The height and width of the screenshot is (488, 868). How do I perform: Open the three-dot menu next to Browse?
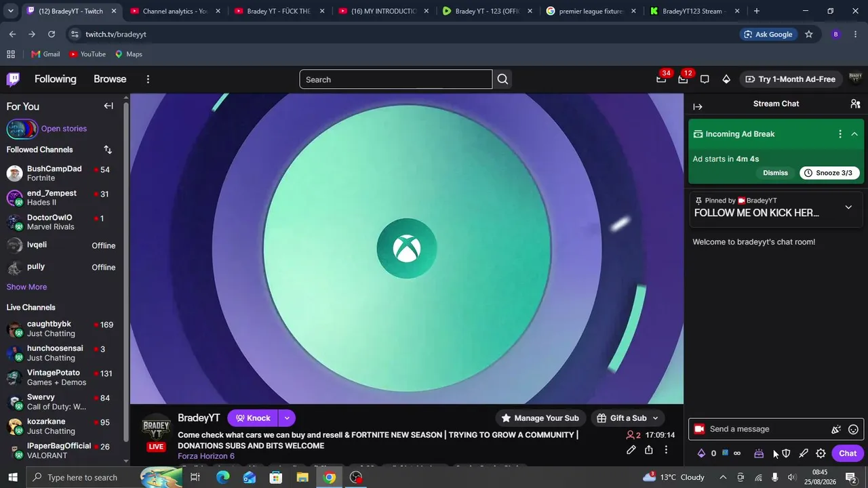(x=148, y=79)
